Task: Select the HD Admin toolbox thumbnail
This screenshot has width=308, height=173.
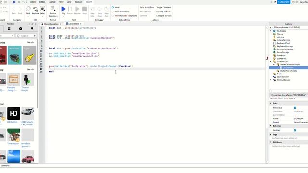Action: 13,113
